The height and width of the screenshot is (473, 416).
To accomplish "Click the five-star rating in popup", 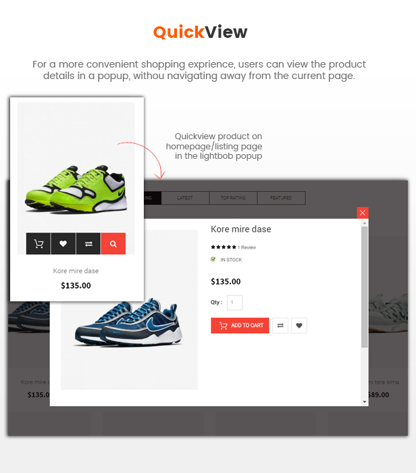I will click(224, 247).
